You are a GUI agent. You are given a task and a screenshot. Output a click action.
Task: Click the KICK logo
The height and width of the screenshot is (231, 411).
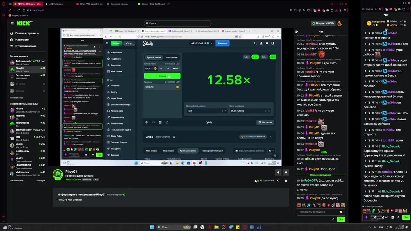tap(24, 23)
